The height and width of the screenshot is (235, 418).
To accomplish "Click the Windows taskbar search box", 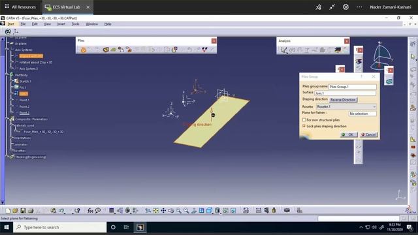I will click(x=60, y=227).
